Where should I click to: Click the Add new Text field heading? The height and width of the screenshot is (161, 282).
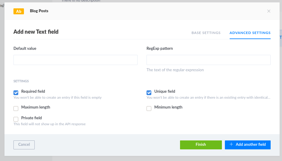[x=36, y=32]
